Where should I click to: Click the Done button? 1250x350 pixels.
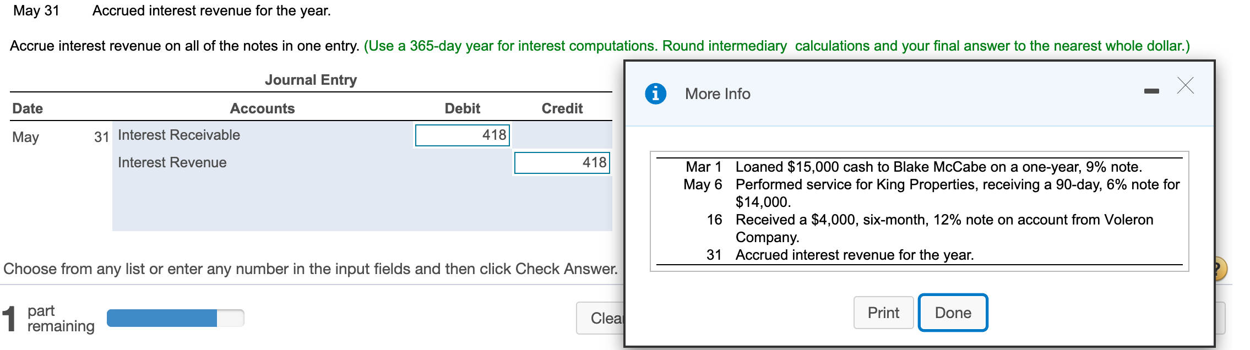point(953,312)
